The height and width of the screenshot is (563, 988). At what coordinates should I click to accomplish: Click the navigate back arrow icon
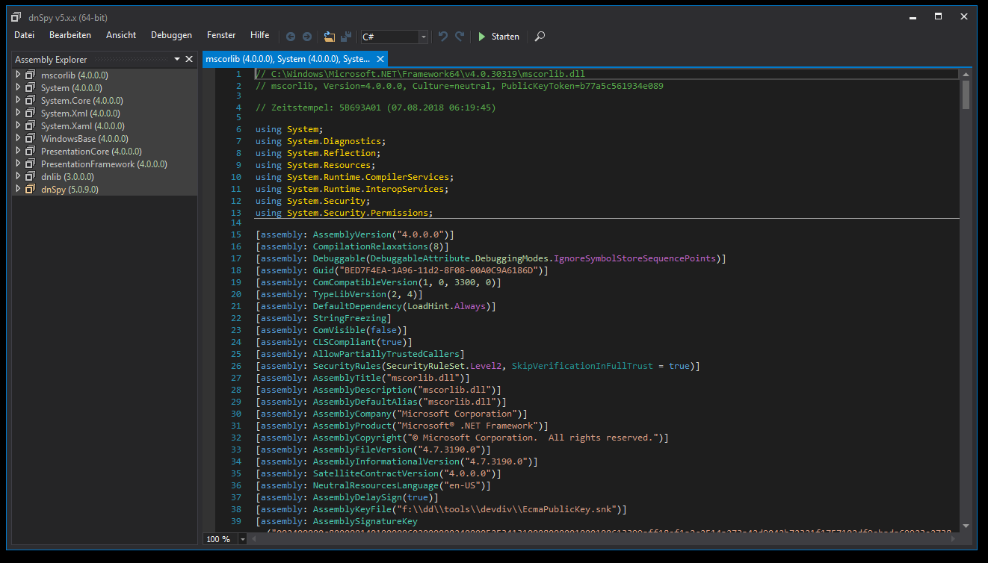[x=290, y=36]
